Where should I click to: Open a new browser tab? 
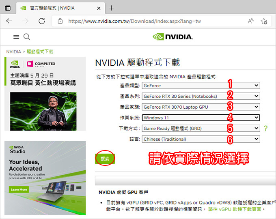111,8
